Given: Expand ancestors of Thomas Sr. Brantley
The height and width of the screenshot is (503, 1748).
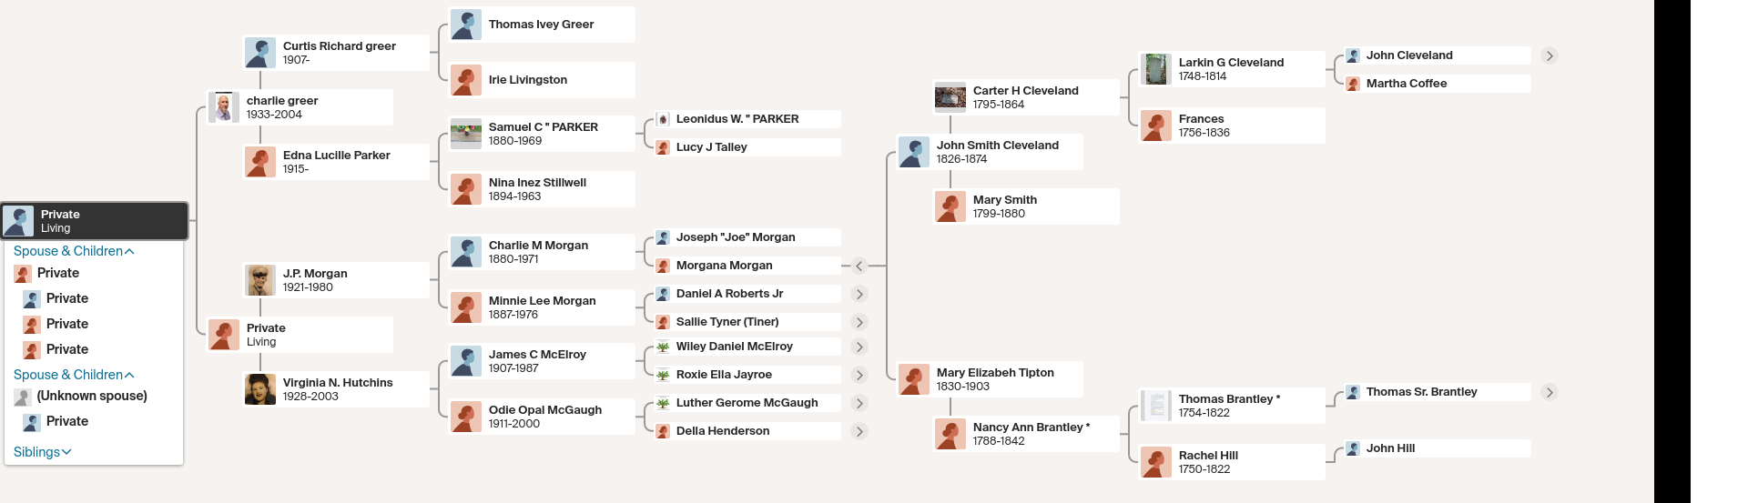Looking at the screenshot, I should pyautogui.click(x=1550, y=392).
